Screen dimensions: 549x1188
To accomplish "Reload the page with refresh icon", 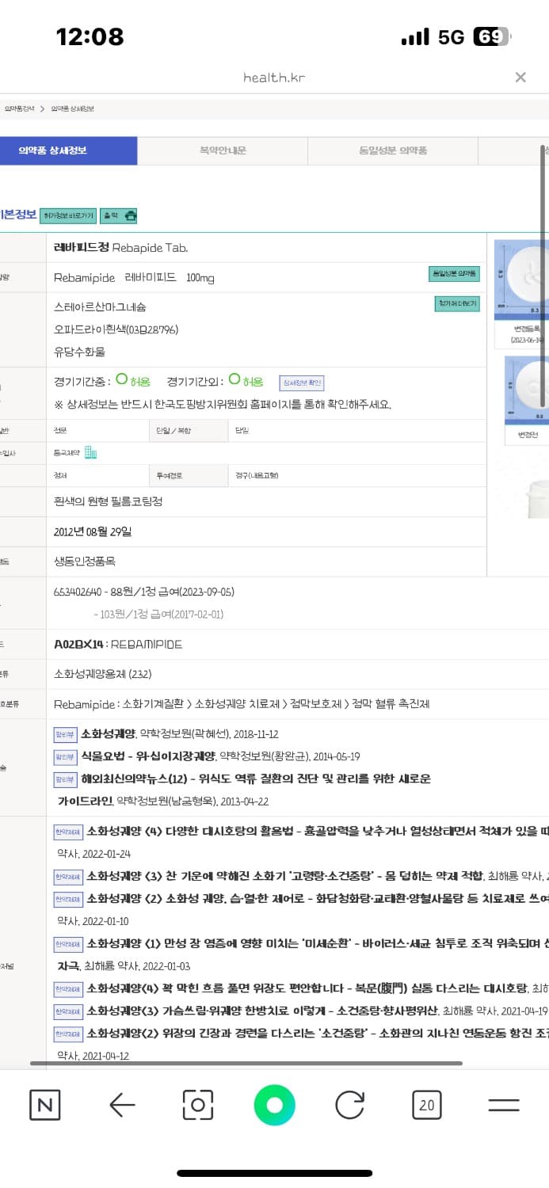I will [350, 1105].
